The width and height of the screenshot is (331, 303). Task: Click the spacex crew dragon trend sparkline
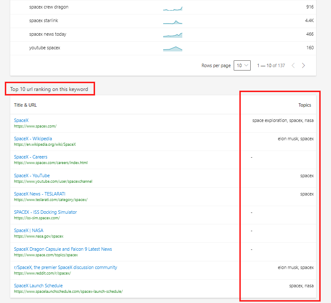click(x=173, y=8)
